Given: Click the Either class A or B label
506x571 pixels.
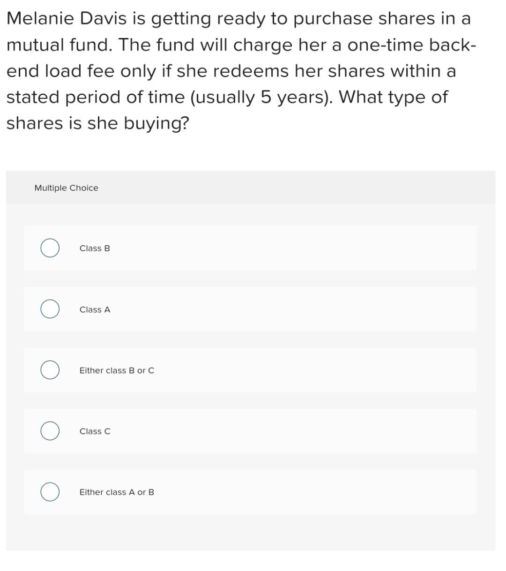Looking at the screenshot, I should (117, 492).
